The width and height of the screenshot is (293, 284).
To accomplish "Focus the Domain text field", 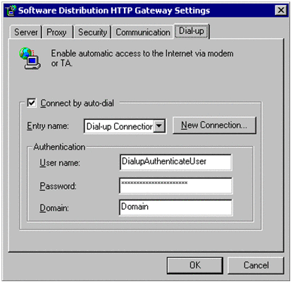I will [x=175, y=207].
